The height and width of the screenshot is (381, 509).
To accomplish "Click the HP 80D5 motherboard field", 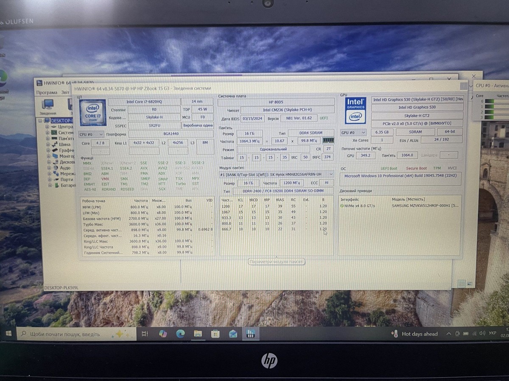I will pos(276,102).
